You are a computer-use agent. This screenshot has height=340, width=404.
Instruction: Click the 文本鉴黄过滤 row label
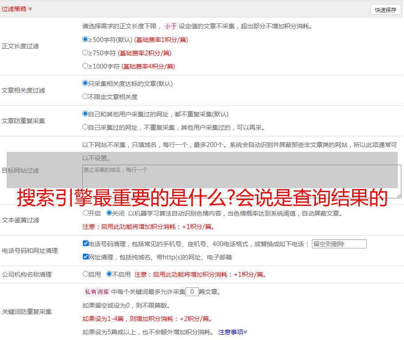tap(21, 220)
